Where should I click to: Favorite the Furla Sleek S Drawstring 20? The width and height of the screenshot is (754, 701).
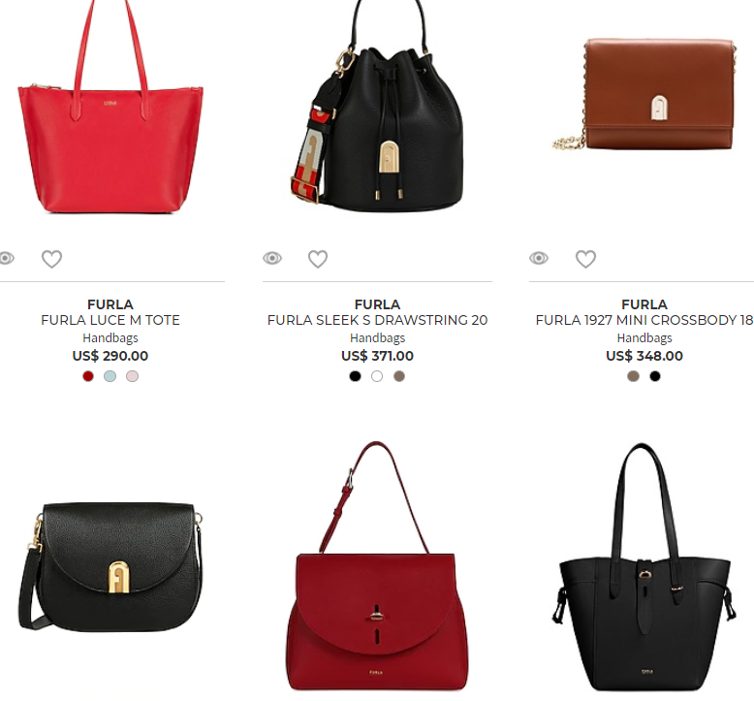[x=318, y=259]
